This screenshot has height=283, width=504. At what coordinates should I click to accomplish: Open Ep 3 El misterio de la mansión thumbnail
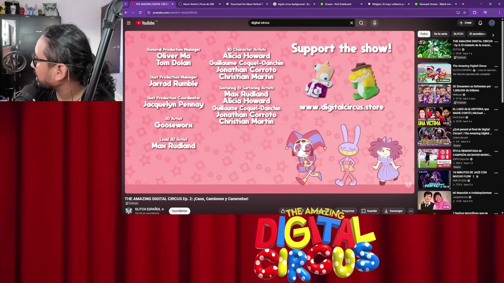click(434, 50)
